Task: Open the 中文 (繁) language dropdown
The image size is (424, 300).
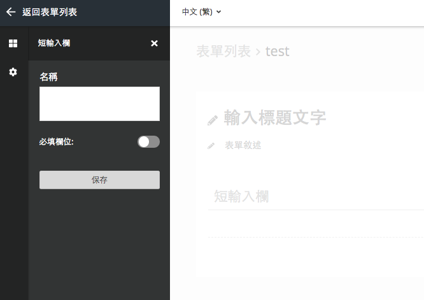Action: pos(201,12)
